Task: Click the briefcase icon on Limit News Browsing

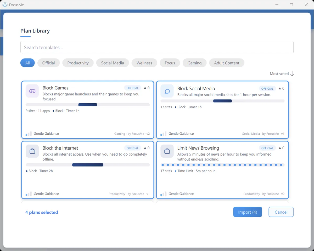Action: (167, 151)
